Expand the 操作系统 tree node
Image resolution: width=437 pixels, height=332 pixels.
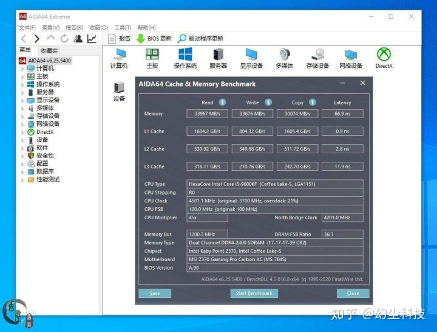click(22, 85)
